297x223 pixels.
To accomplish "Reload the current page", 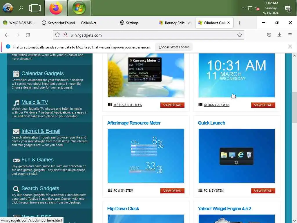I will (x=28, y=35).
